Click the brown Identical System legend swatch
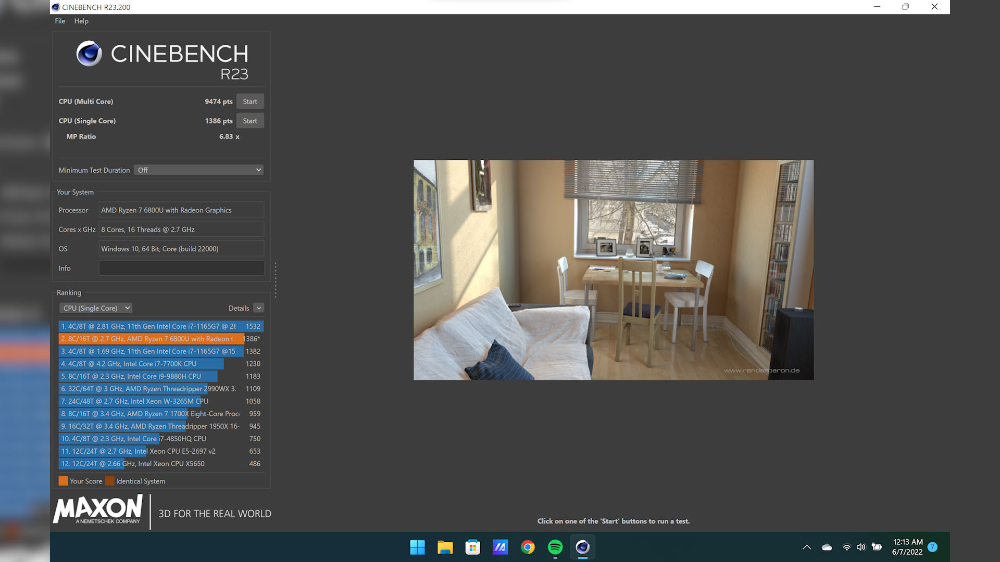The width and height of the screenshot is (1000, 562). [x=109, y=481]
